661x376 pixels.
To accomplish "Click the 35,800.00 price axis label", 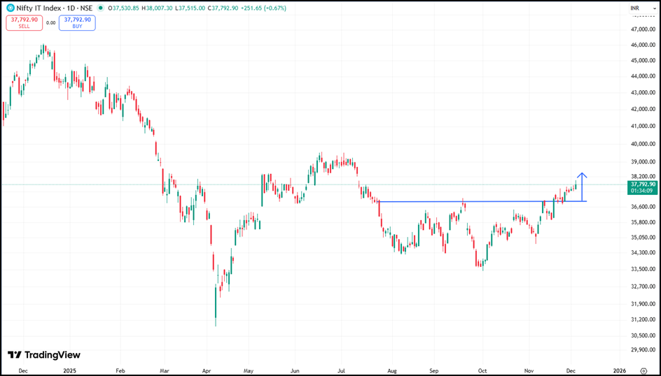I will (643, 222).
